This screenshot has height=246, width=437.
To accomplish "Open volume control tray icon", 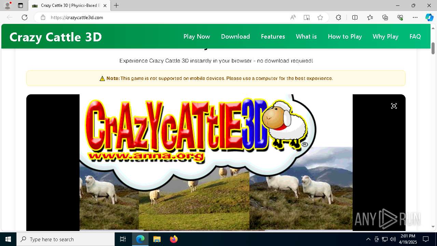I will (x=393, y=239).
